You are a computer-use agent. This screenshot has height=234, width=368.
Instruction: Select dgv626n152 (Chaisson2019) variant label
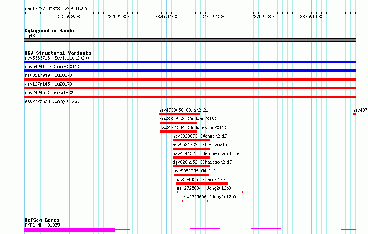203,162
